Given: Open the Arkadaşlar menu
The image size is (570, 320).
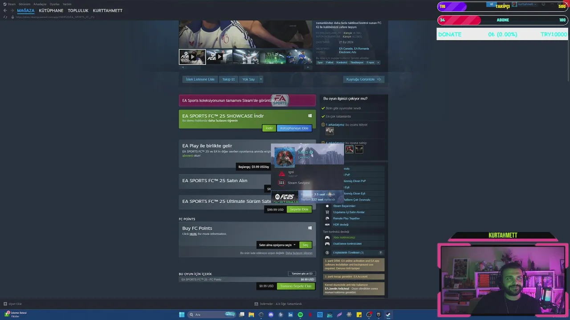Looking at the screenshot, I should 40,4.
